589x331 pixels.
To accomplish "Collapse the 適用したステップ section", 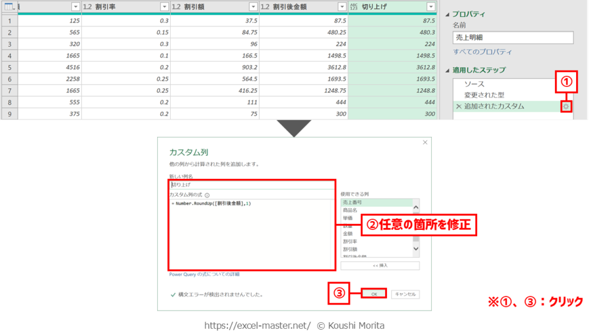I will pos(447,70).
